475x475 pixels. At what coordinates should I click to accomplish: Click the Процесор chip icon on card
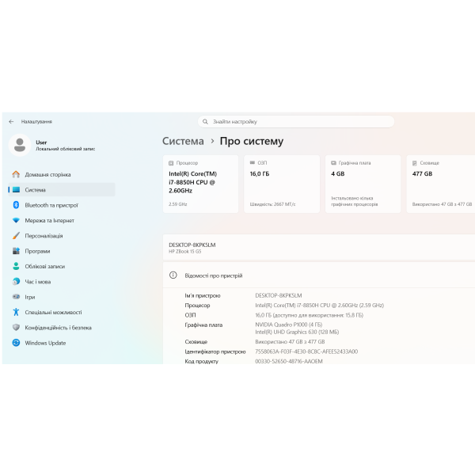(x=171, y=163)
